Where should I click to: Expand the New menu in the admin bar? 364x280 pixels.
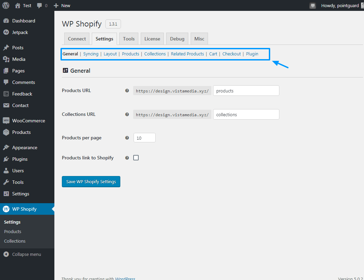tap(62, 5)
